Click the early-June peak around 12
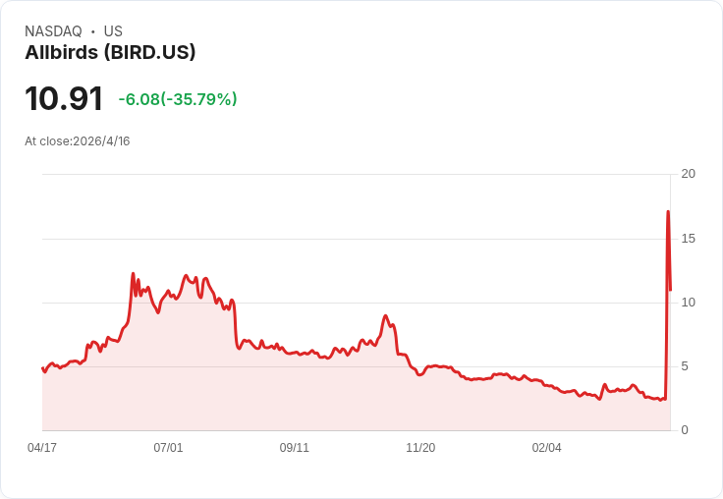The height and width of the screenshot is (499, 723). 134,273
